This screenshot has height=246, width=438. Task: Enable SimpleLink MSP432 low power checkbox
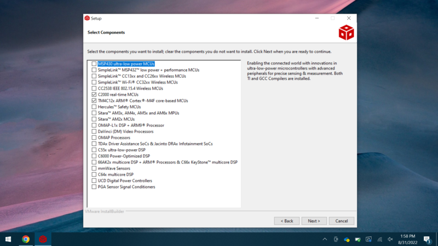pyautogui.click(x=94, y=70)
